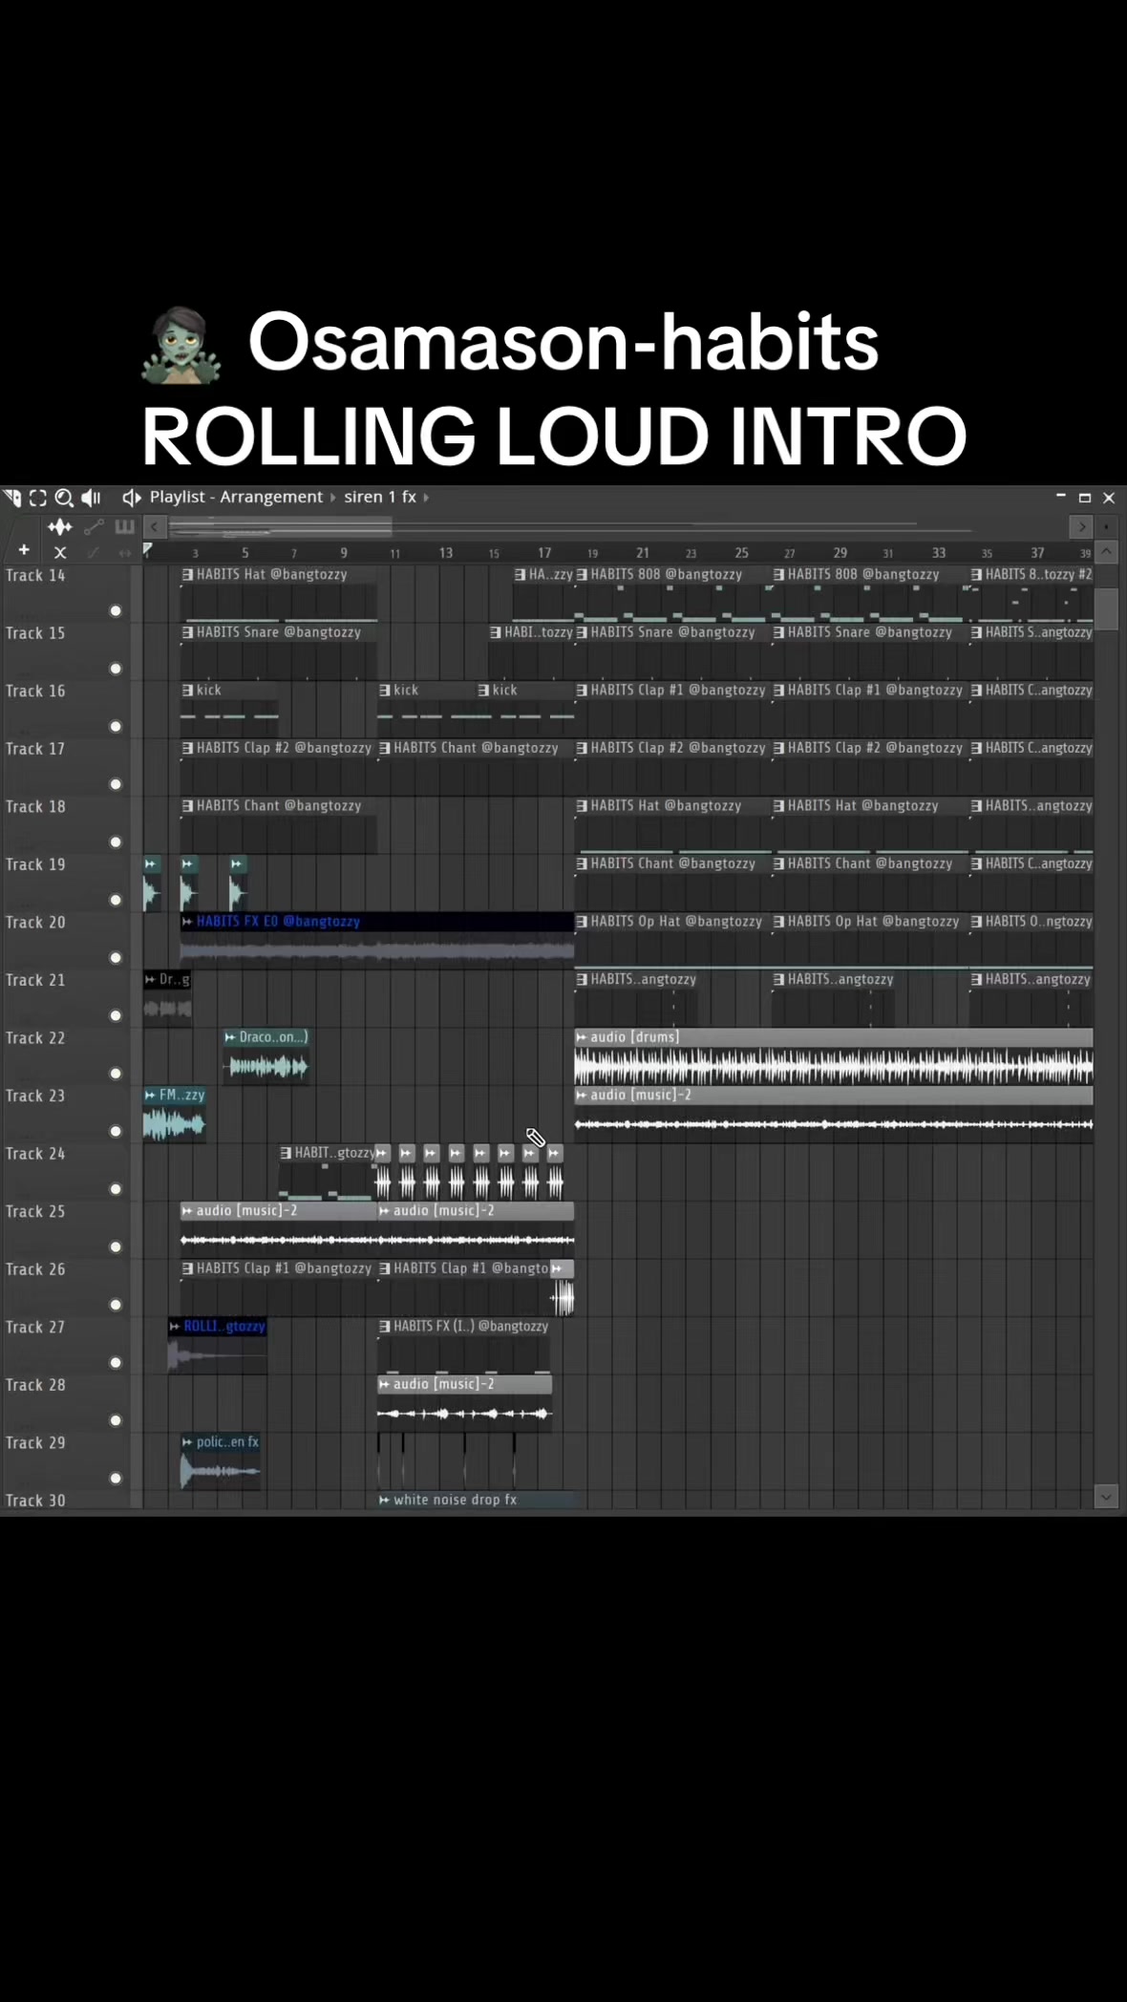The height and width of the screenshot is (2002, 1127).
Task: Click the down arrow of vertical scrollbar
Action: 1106,1497
